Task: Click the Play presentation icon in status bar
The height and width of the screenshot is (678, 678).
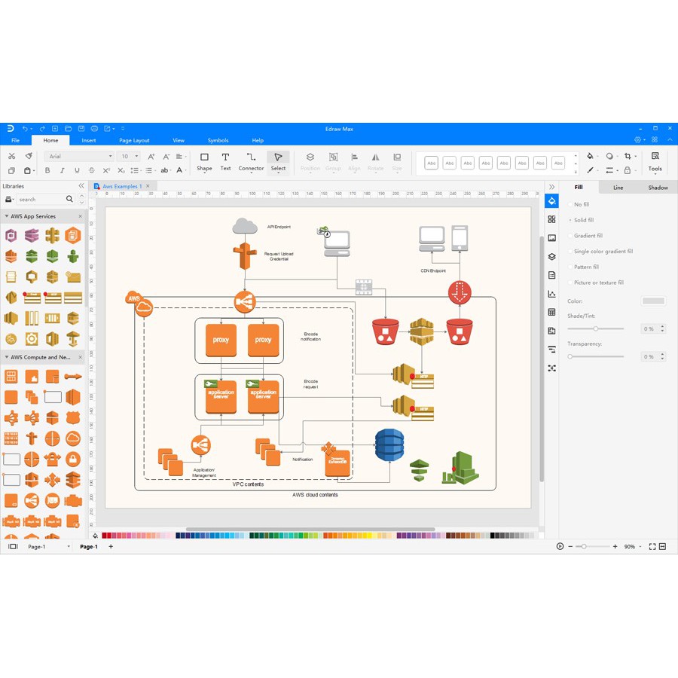Action: click(560, 547)
